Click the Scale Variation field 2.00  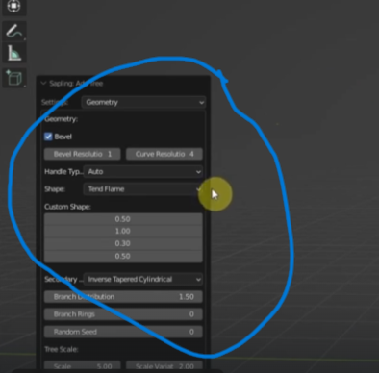[x=164, y=366]
